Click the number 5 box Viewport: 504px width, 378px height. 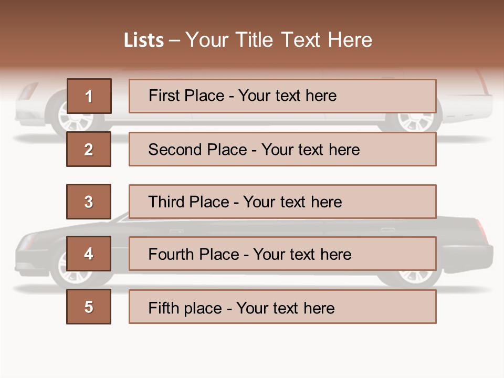89,307
